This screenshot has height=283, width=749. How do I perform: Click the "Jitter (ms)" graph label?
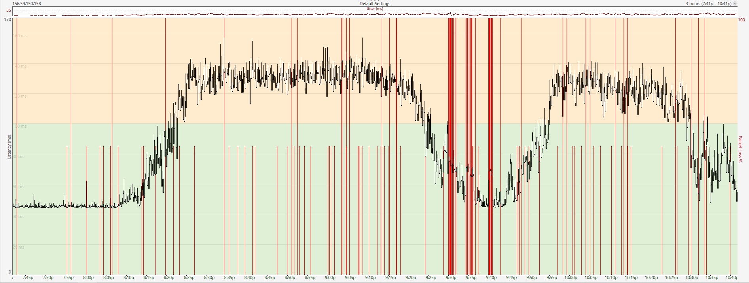coord(375,9)
